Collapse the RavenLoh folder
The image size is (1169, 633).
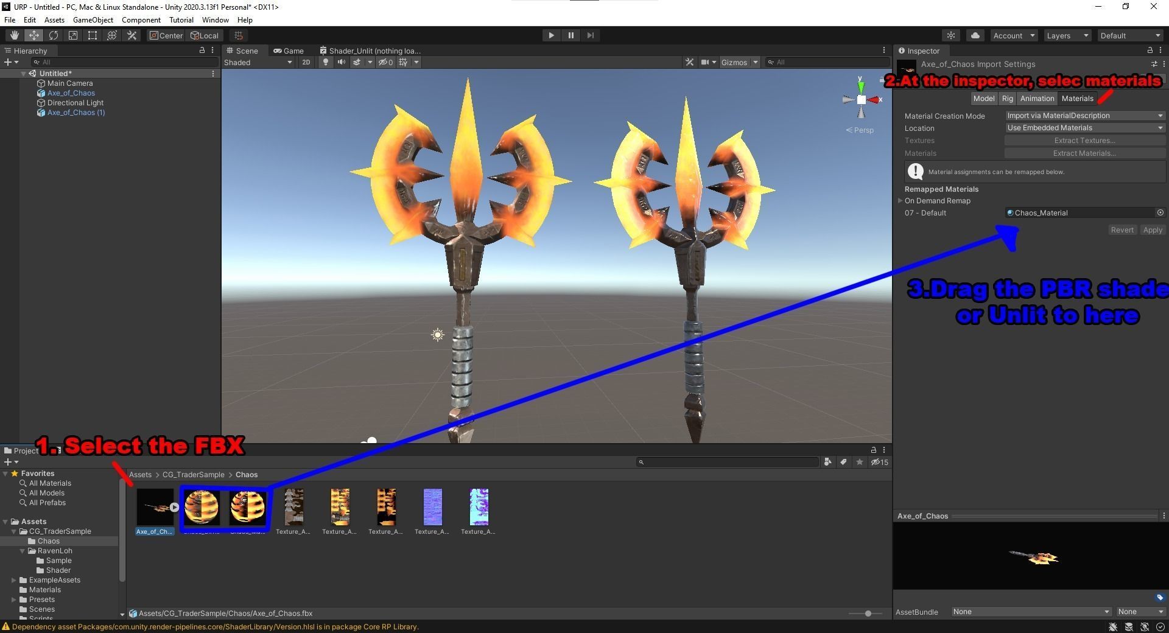[23, 551]
